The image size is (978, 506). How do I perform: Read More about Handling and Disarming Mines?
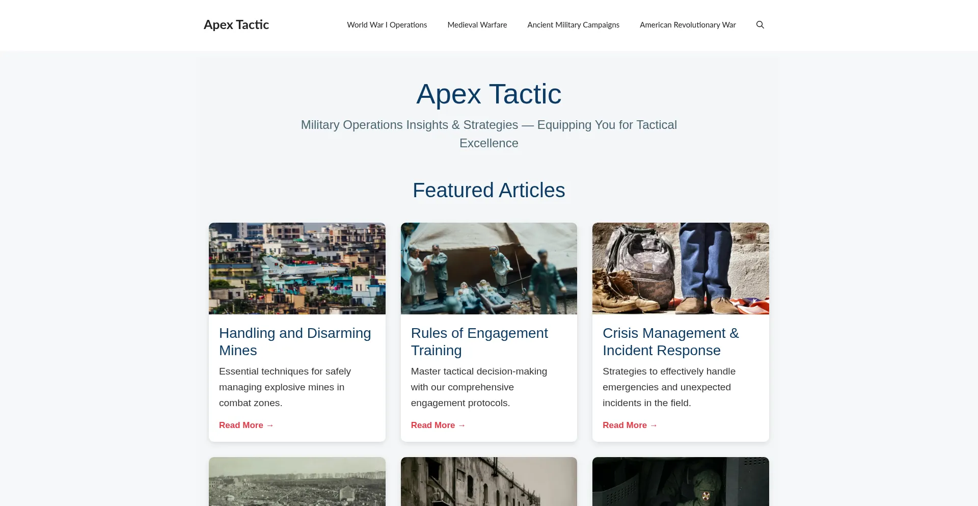coord(246,425)
